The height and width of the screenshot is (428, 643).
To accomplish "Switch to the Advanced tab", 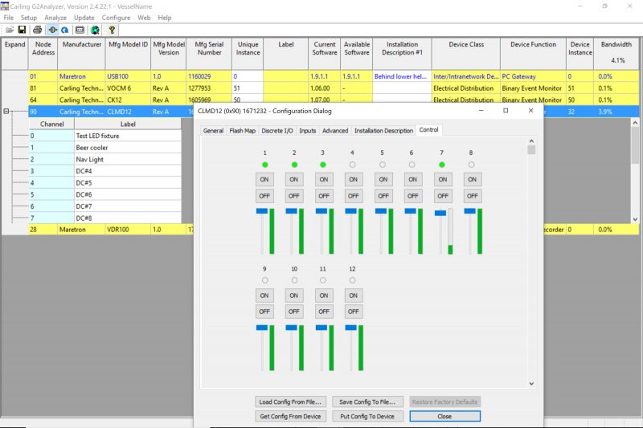I will (x=335, y=131).
